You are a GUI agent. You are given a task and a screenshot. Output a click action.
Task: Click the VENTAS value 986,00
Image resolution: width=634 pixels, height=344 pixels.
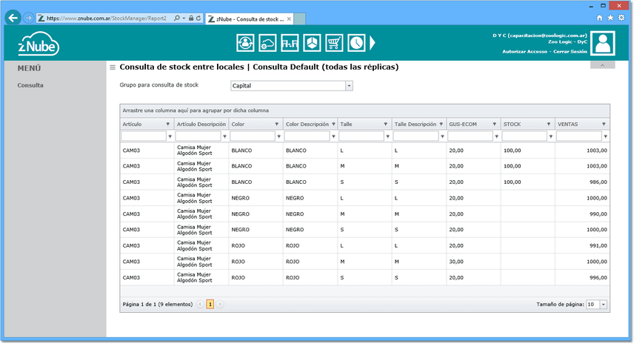coord(598,182)
